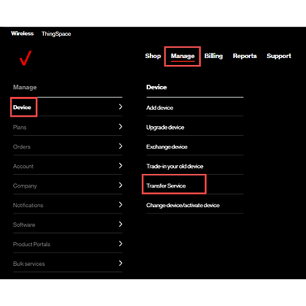Expand the Orders row chevron
Screen dimensions: 306x306
(x=120, y=146)
